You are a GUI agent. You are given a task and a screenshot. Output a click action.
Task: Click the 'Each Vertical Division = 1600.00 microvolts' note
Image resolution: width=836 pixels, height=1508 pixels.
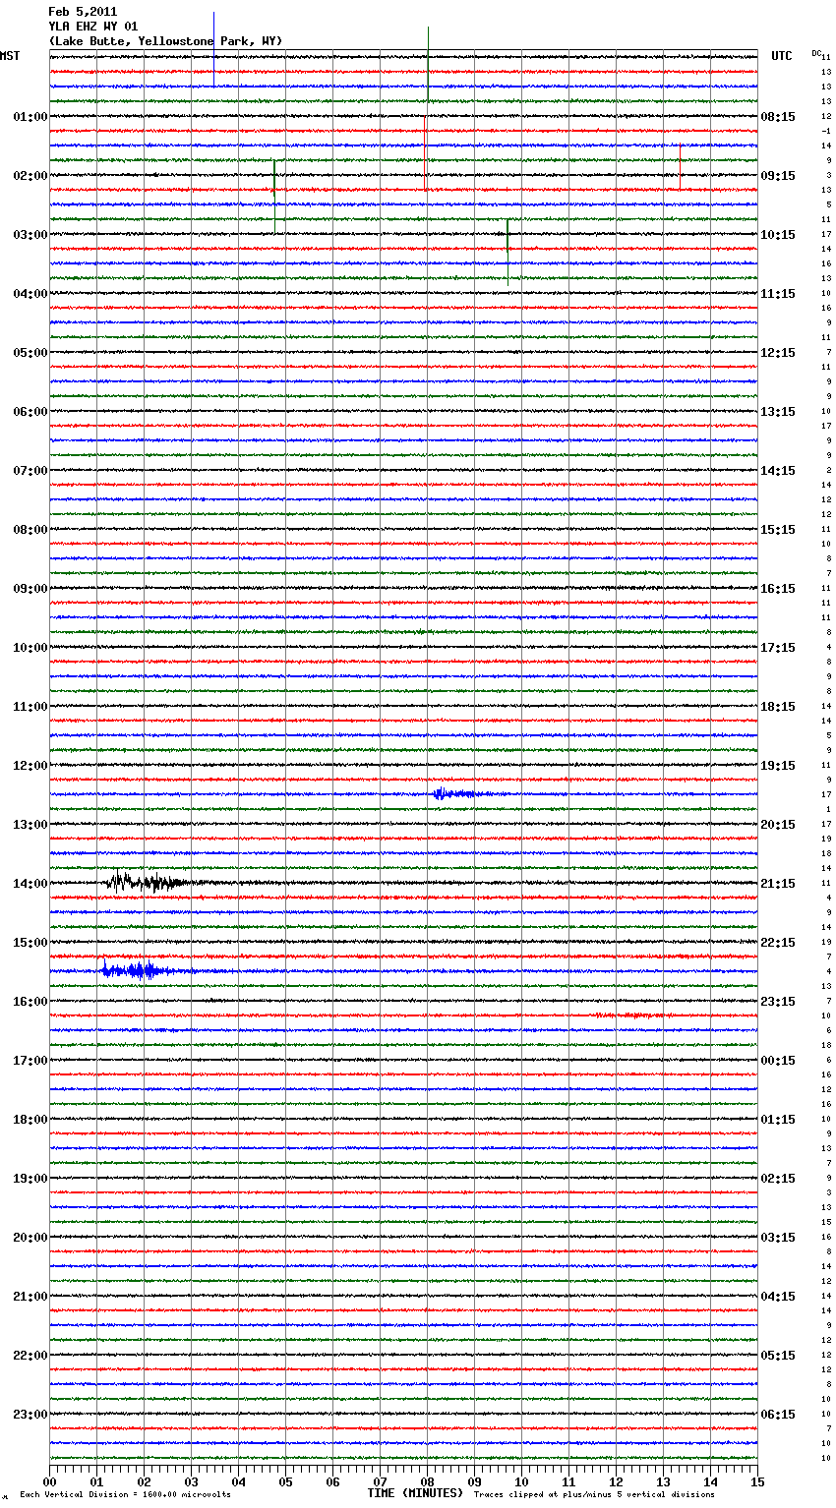coord(125,1495)
